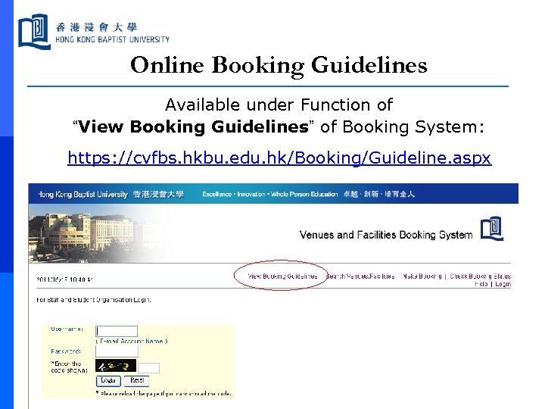The image size is (545, 409).
Task: Click the captcha code image
Action: (x=116, y=367)
